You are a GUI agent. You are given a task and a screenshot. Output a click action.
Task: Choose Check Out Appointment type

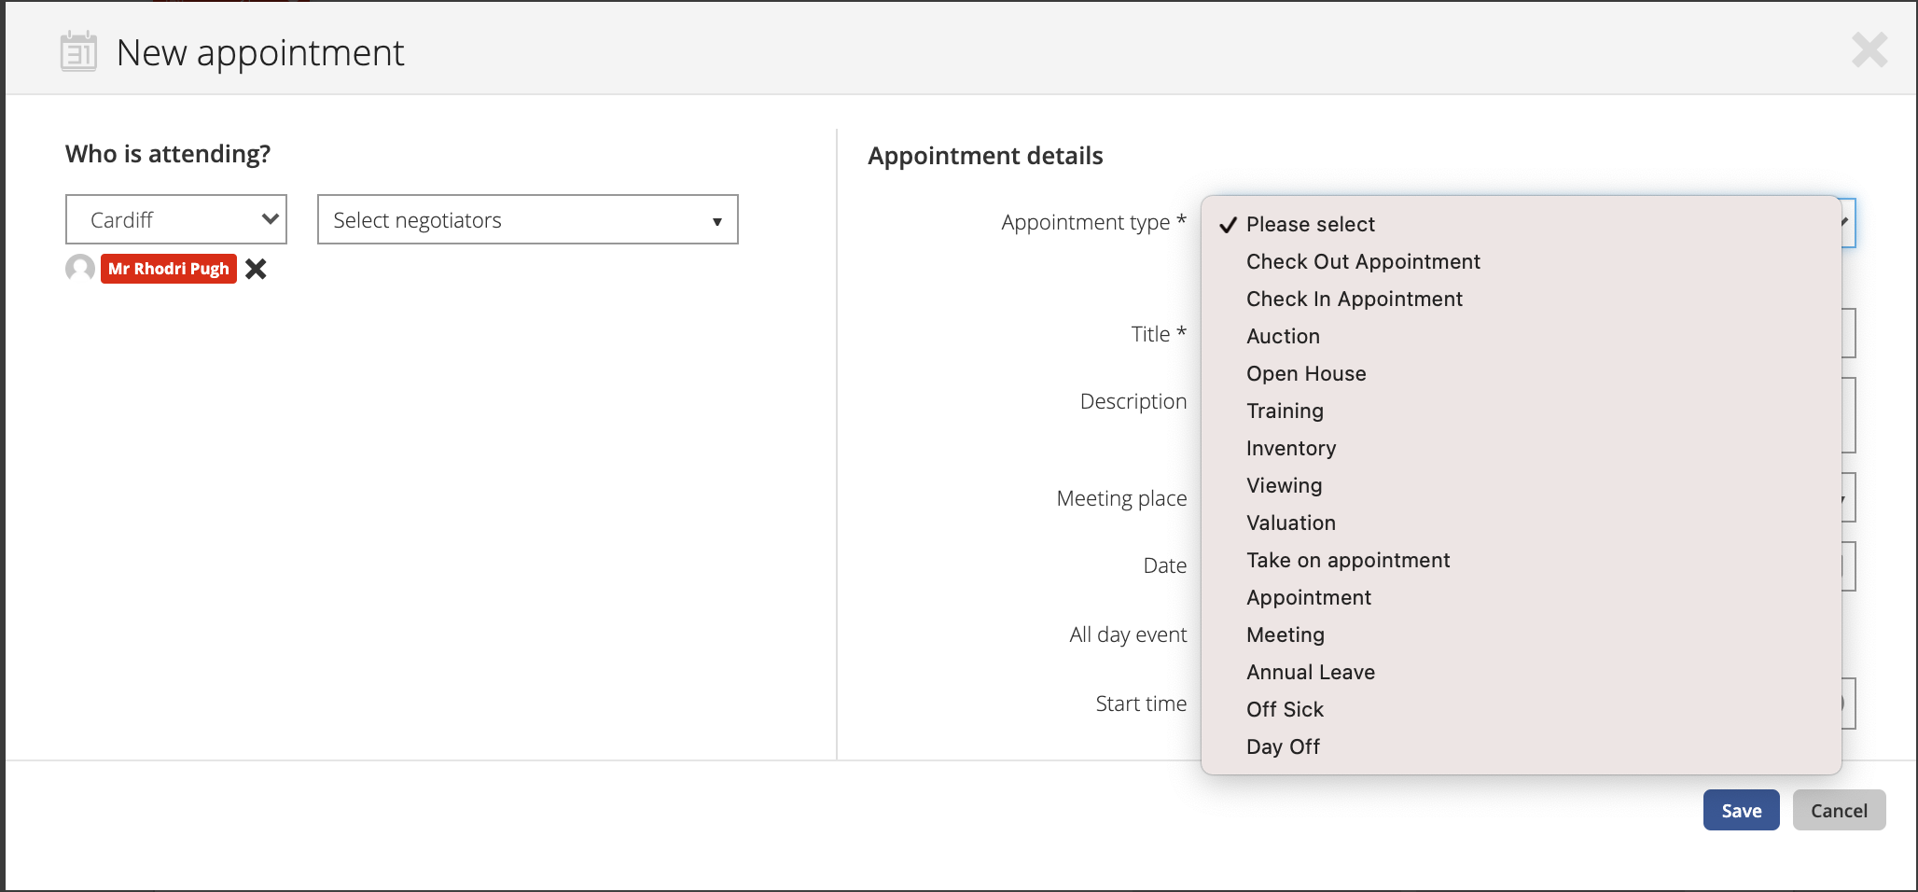tap(1522, 261)
